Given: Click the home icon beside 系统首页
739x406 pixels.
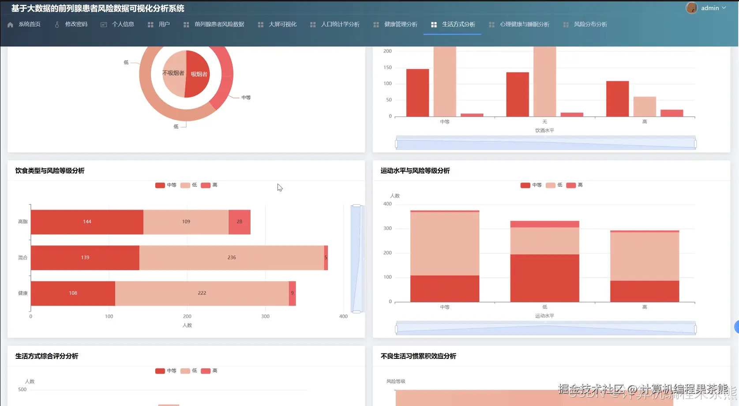Looking at the screenshot, I should (10, 25).
